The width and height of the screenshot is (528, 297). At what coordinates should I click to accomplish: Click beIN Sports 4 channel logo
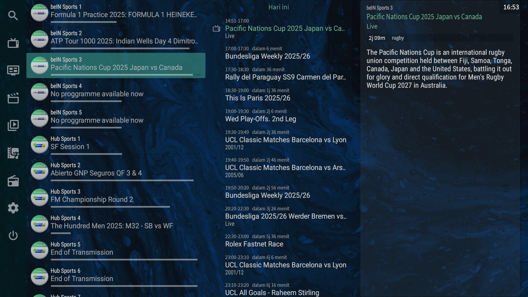pyautogui.click(x=40, y=92)
